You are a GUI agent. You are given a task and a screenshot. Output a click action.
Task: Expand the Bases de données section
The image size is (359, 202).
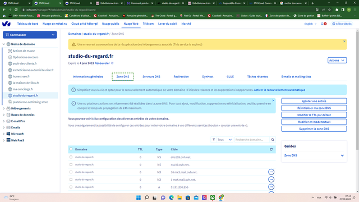[4, 115]
